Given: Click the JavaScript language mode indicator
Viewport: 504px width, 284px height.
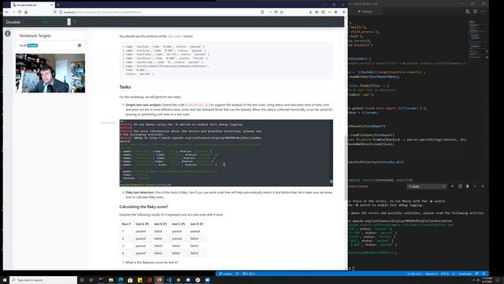Looking at the screenshot, I should (x=465, y=274).
